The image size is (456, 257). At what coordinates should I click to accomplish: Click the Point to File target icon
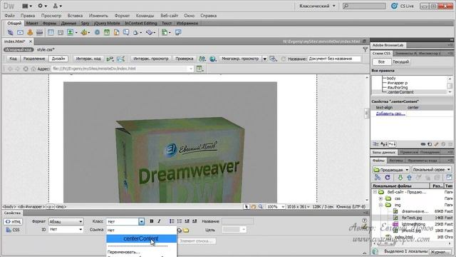pyautogui.click(x=179, y=231)
